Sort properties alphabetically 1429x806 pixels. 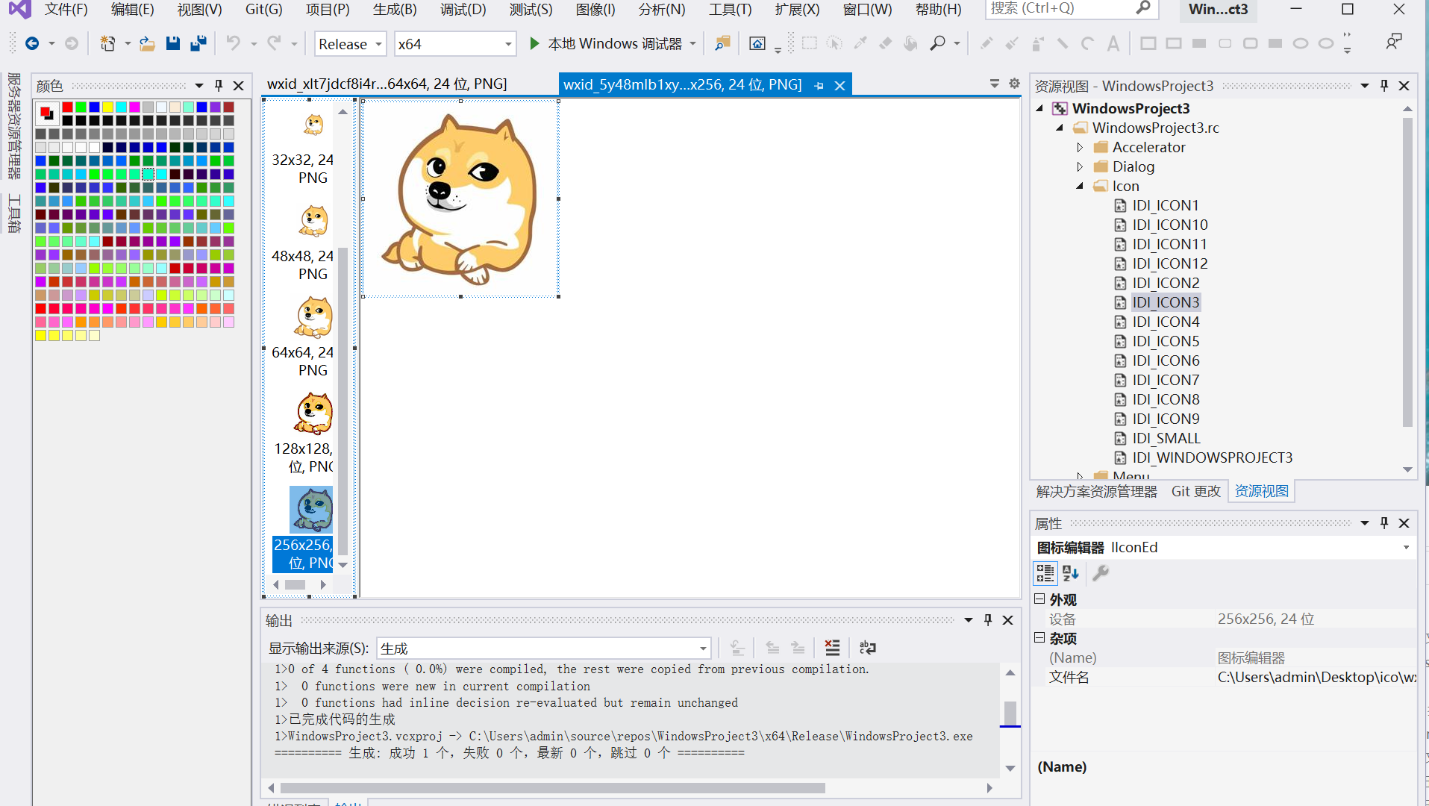click(x=1071, y=573)
